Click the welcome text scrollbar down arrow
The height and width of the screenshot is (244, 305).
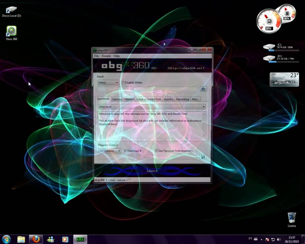(204, 136)
